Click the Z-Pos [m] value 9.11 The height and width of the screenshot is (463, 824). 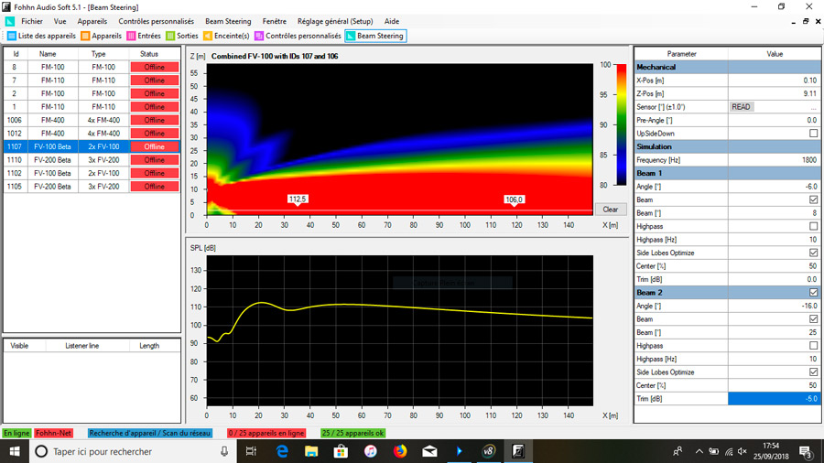[x=774, y=93]
